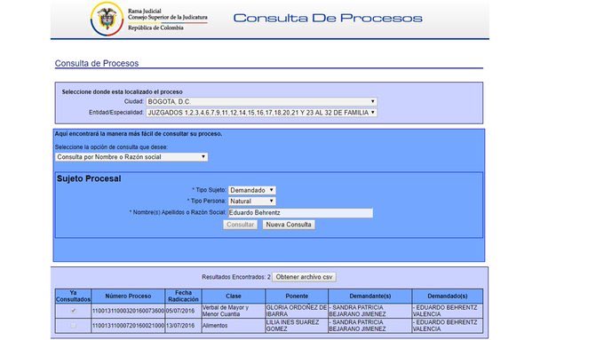Select the demandado Eduardo Behrentz Valencia in Alimentos row

tap(448, 326)
